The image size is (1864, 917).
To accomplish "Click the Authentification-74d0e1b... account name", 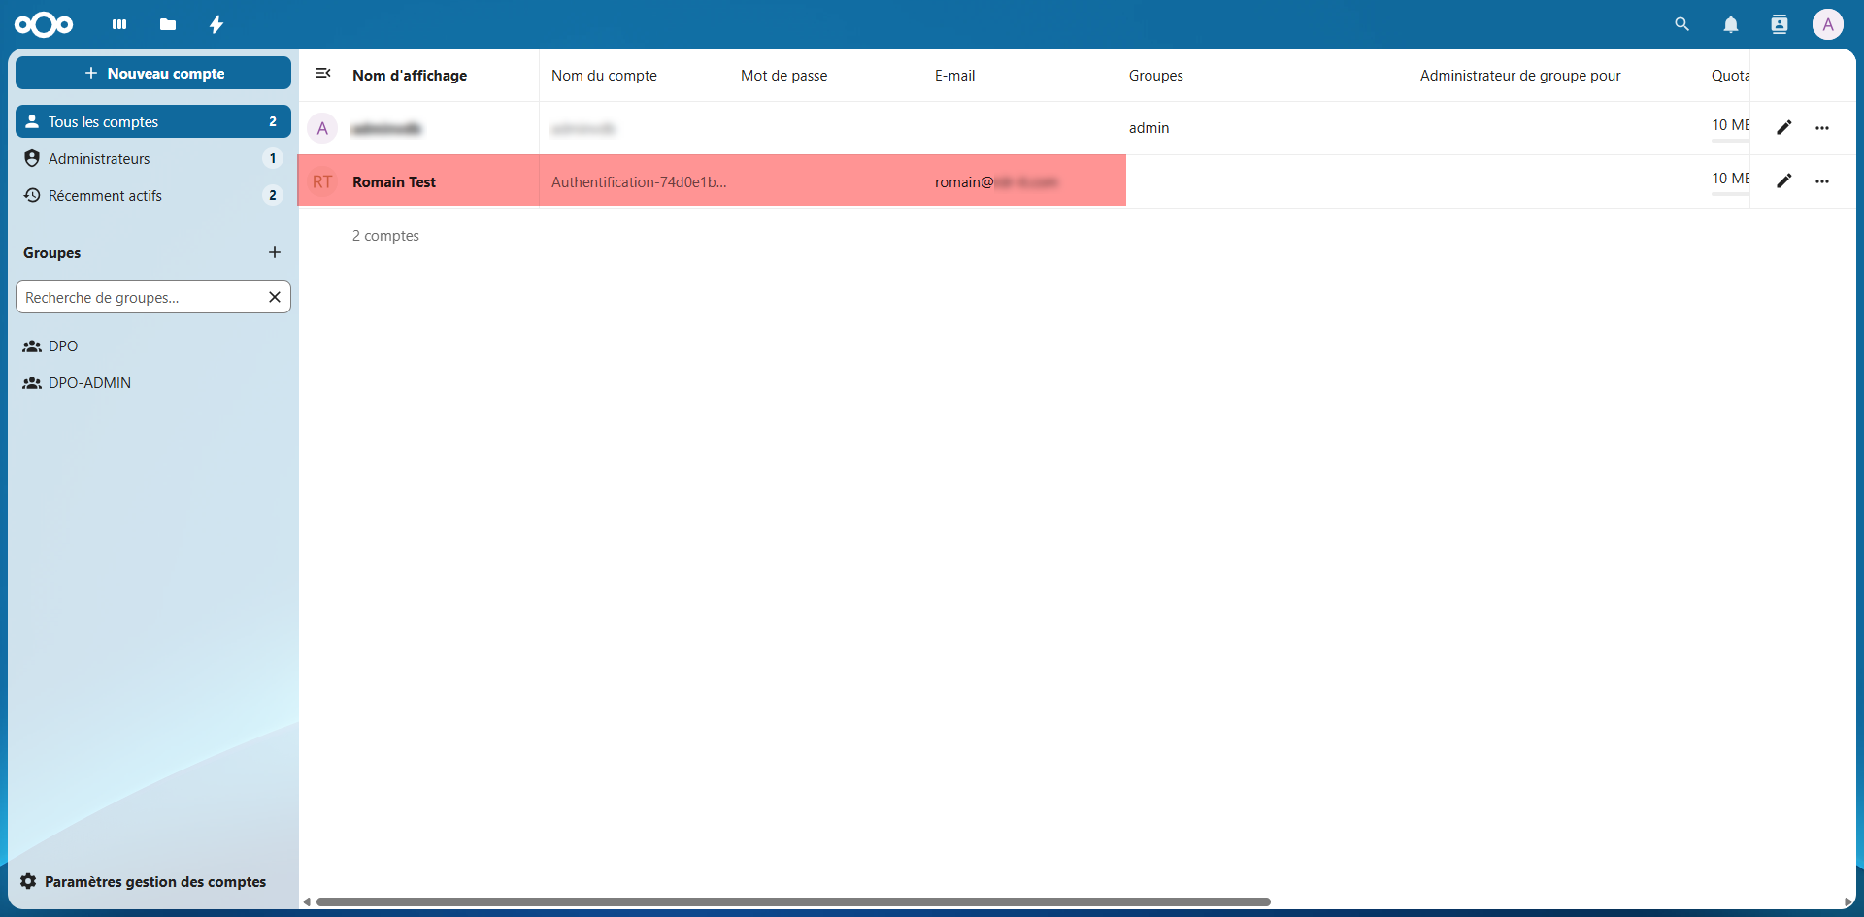I will pyautogui.click(x=639, y=181).
